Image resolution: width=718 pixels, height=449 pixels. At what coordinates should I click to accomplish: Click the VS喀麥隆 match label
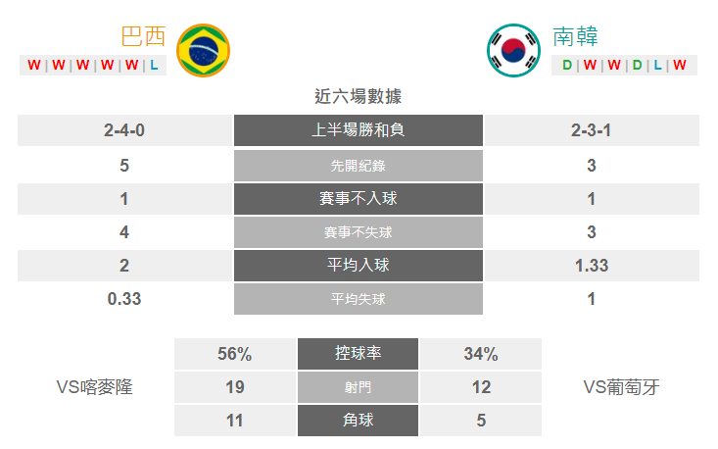95,387
